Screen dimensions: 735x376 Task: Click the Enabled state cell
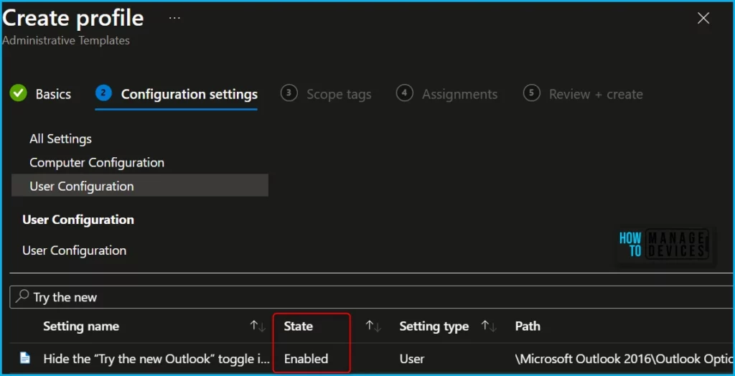point(306,359)
